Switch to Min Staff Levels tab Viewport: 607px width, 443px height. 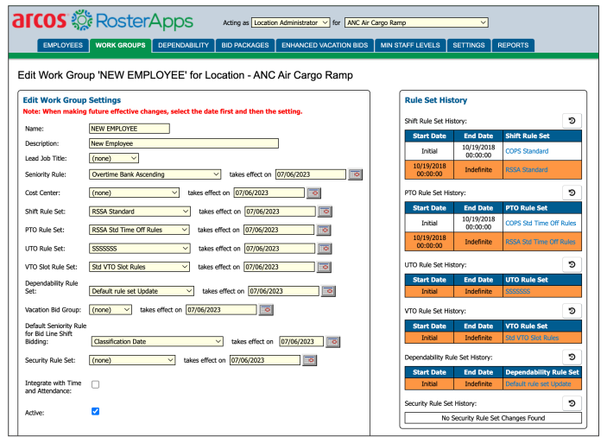click(410, 45)
